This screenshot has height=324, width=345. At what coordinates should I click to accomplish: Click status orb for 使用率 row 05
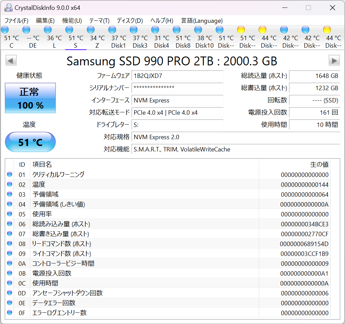click(x=10, y=214)
